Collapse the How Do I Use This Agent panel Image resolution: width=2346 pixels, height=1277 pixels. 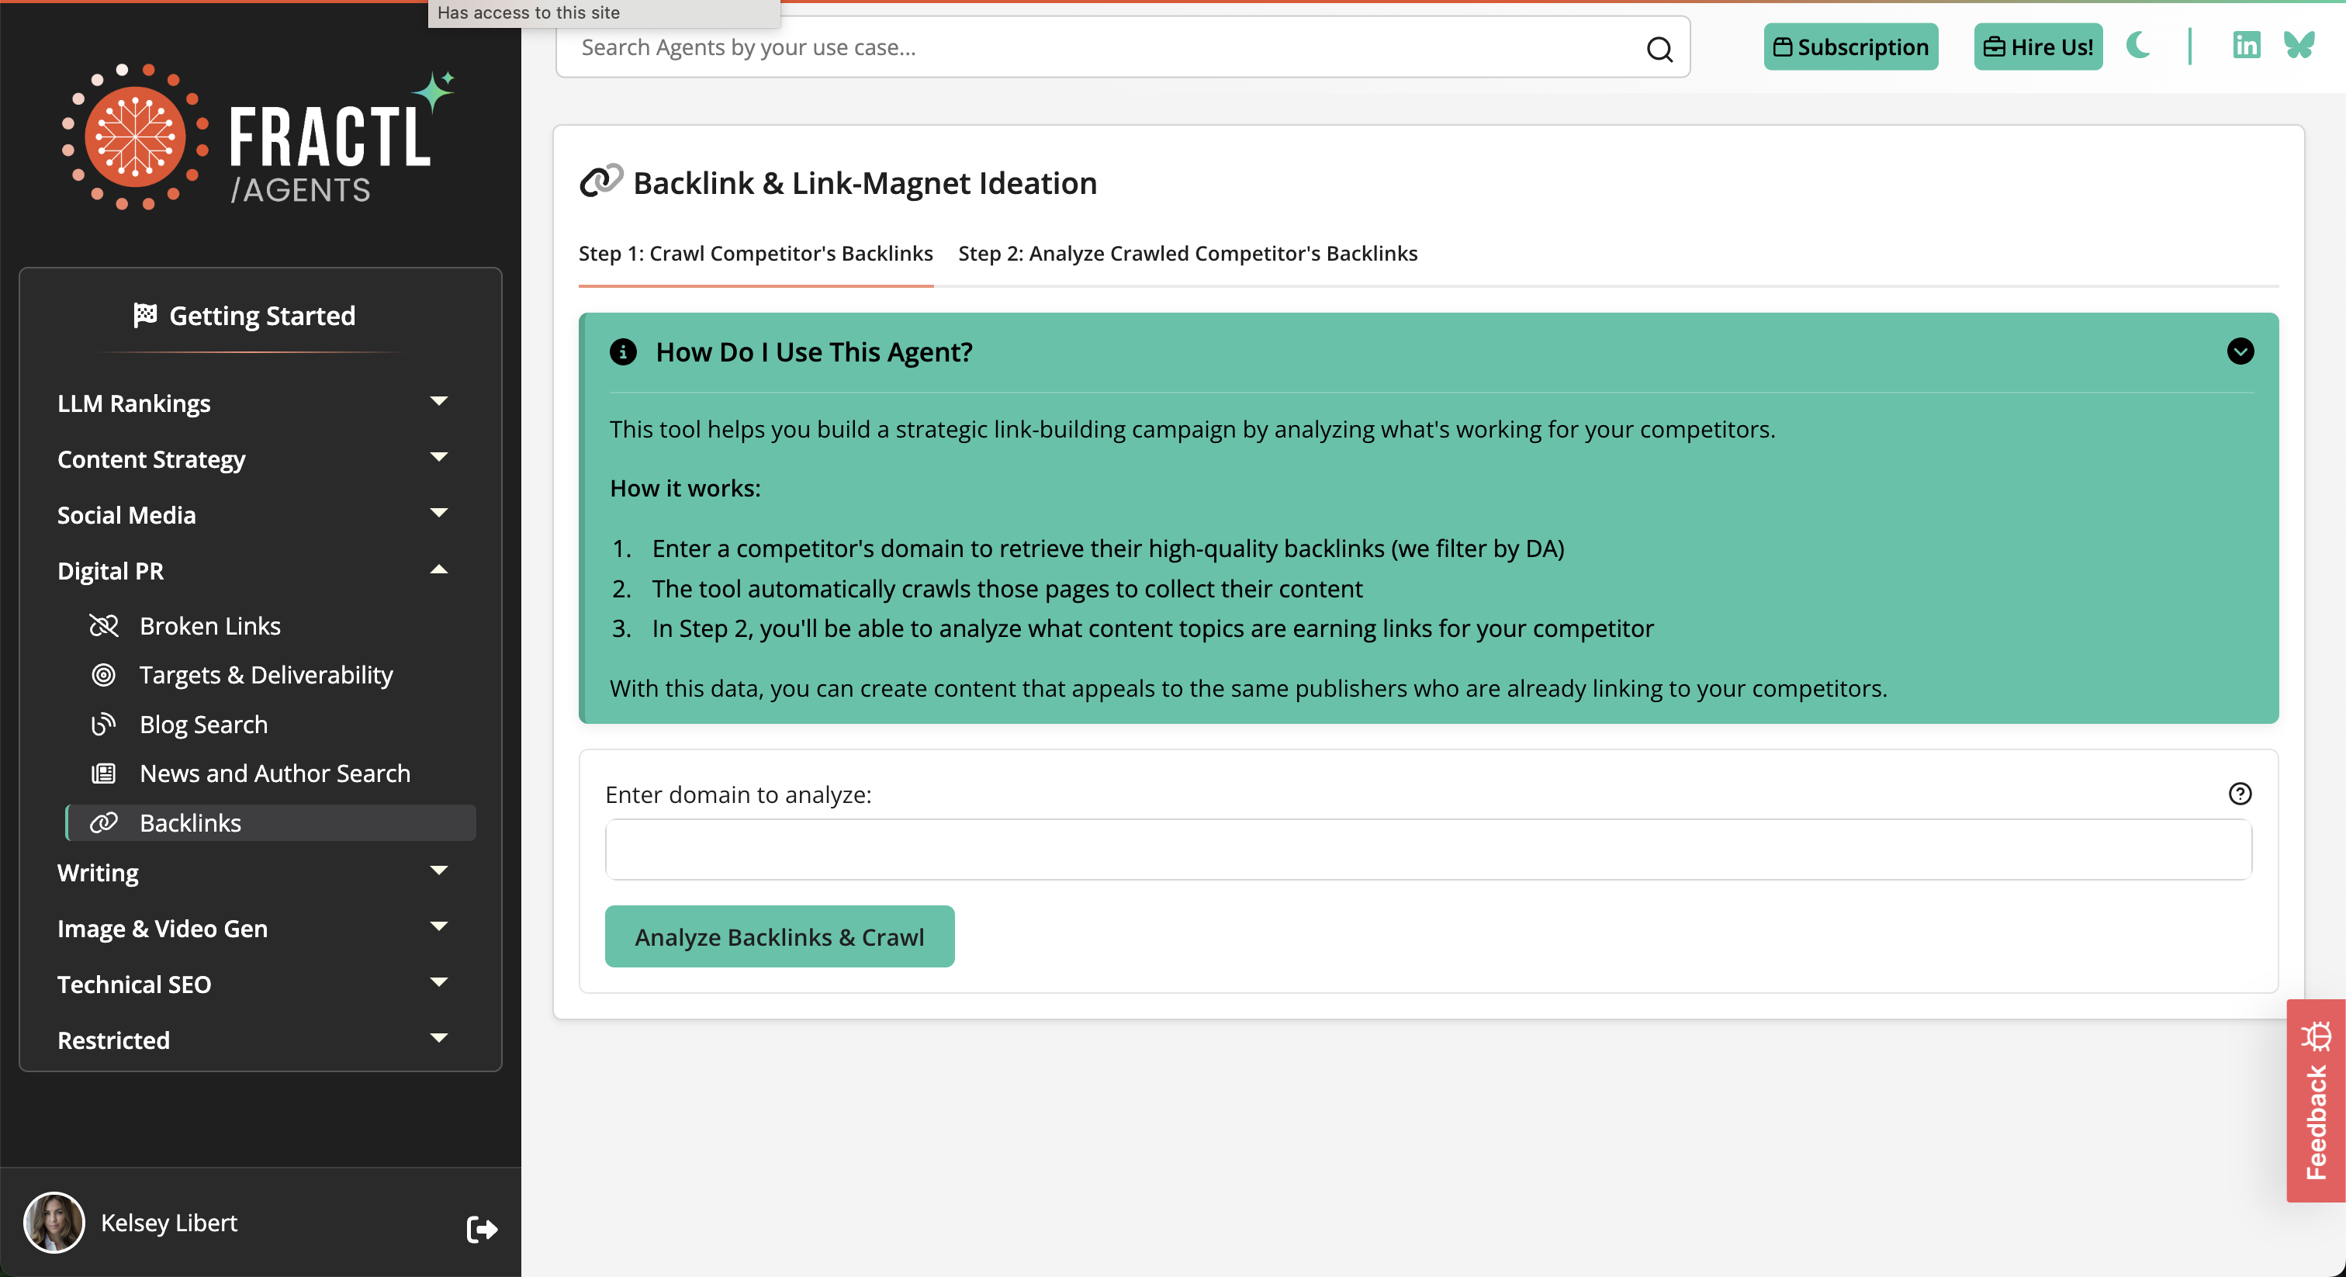pyautogui.click(x=2241, y=352)
